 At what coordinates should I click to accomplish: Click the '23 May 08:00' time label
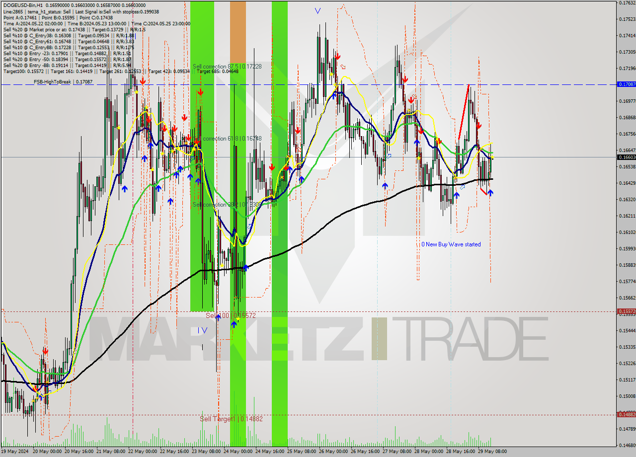coord(206,452)
